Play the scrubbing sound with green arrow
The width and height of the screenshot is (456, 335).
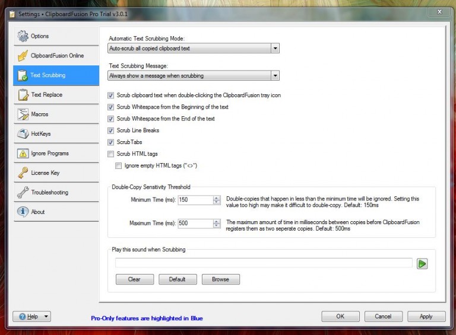pyautogui.click(x=422, y=264)
